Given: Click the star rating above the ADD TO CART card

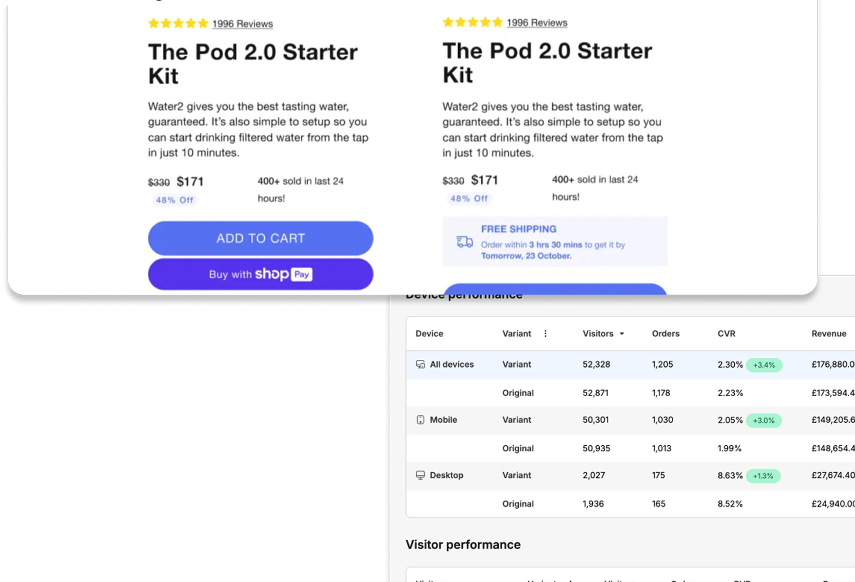Looking at the screenshot, I should click(178, 23).
